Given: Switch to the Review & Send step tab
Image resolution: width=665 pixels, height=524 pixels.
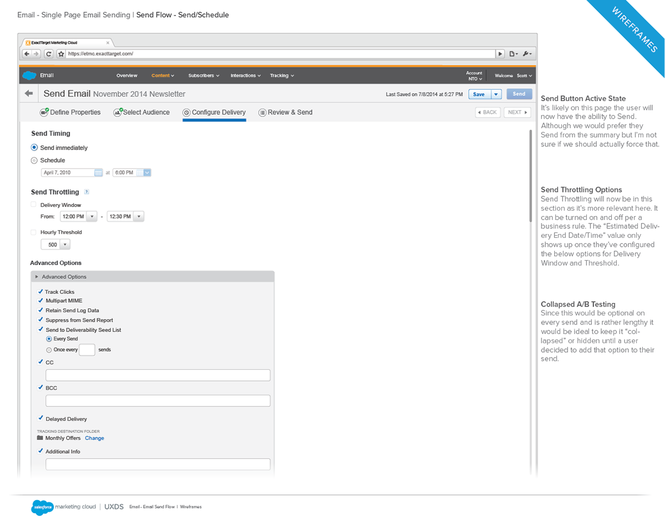Looking at the screenshot, I should 285,113.
